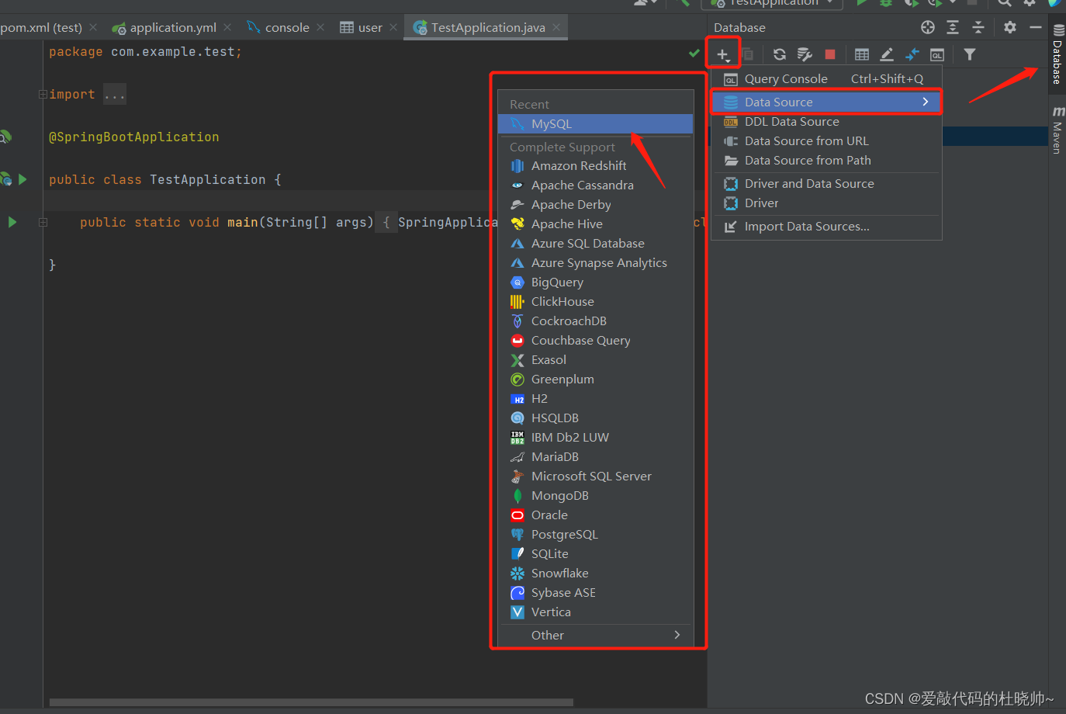
Task: Click the blue Jump to Source arrows icon
Action: pos(912,54)
